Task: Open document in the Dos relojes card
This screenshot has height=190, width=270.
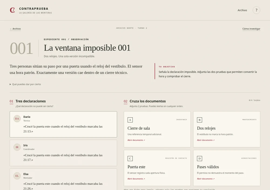Action: coord(206,140)
